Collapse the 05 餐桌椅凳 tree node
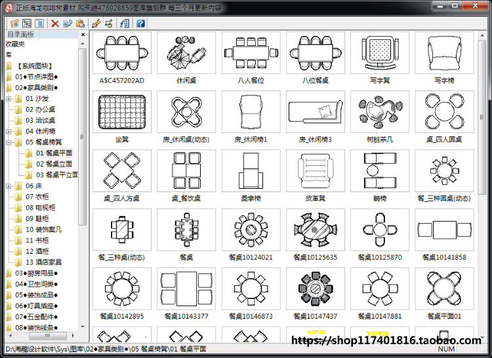The height and width of the screenshot is (358, 492). tap(9, 142)
